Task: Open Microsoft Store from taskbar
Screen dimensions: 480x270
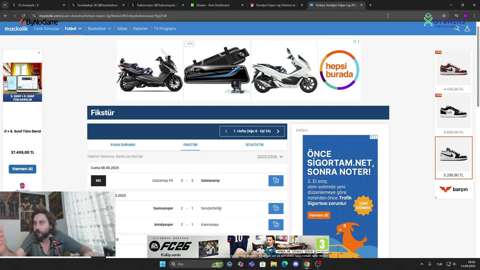Action: (x=263, y=264)
